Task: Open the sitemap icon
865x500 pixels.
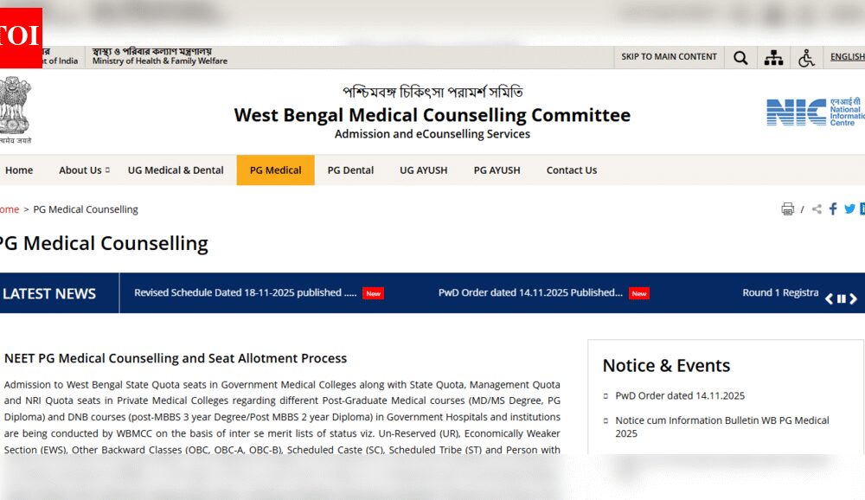Action: pyautogui.click(x=773, y=58)
